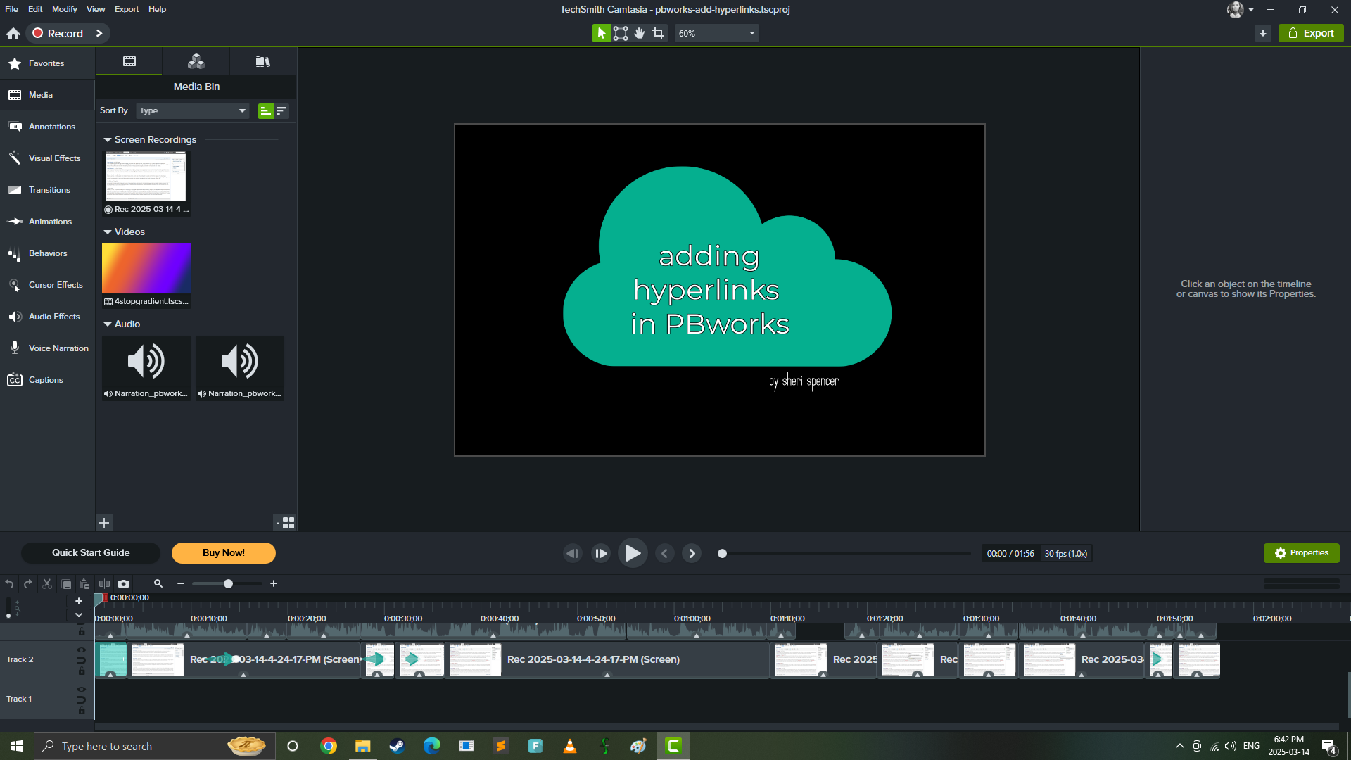Screen dimensions: 1351x760
Task: Zoom out the timeline with minus
Action: (x=181, y=583)
